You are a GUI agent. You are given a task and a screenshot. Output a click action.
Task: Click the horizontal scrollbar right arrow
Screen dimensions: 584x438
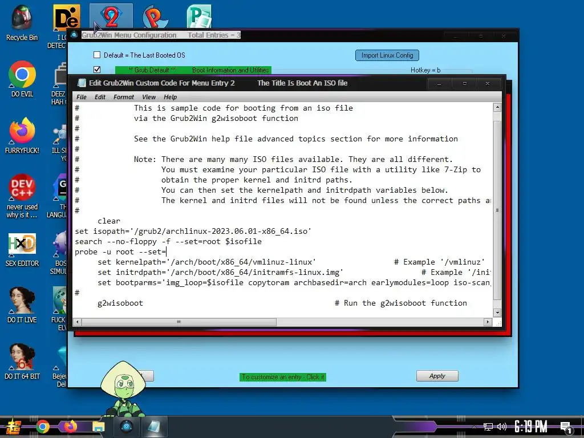488,322
